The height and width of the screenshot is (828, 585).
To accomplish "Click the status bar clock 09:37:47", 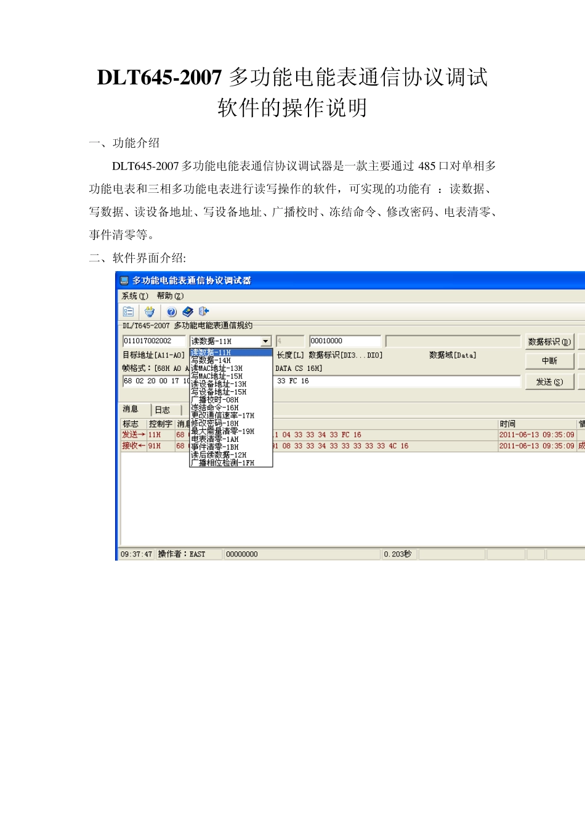I will point(136,554).
